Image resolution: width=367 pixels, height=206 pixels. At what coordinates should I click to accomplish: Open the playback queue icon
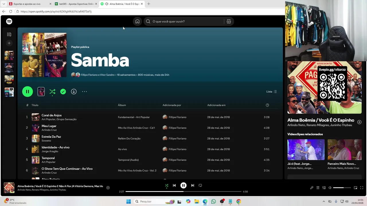click(x=318, y=188)
